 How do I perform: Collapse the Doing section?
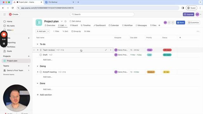click(x=37, y=66)
